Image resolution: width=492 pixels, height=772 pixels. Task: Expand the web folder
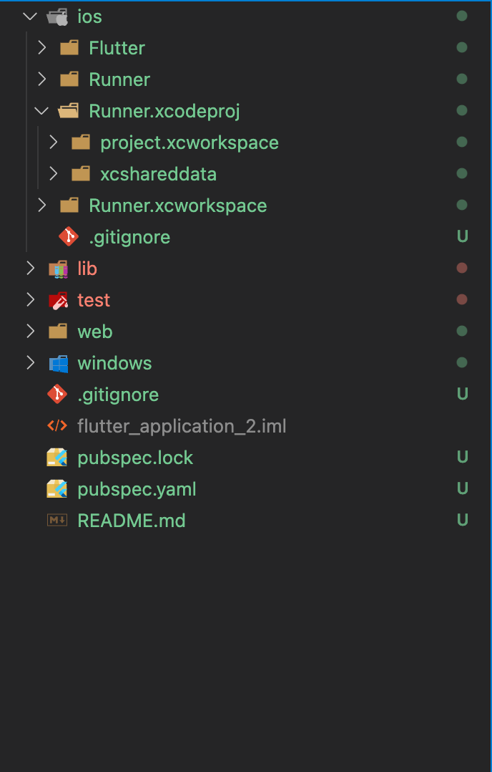[x=29, y=331]
